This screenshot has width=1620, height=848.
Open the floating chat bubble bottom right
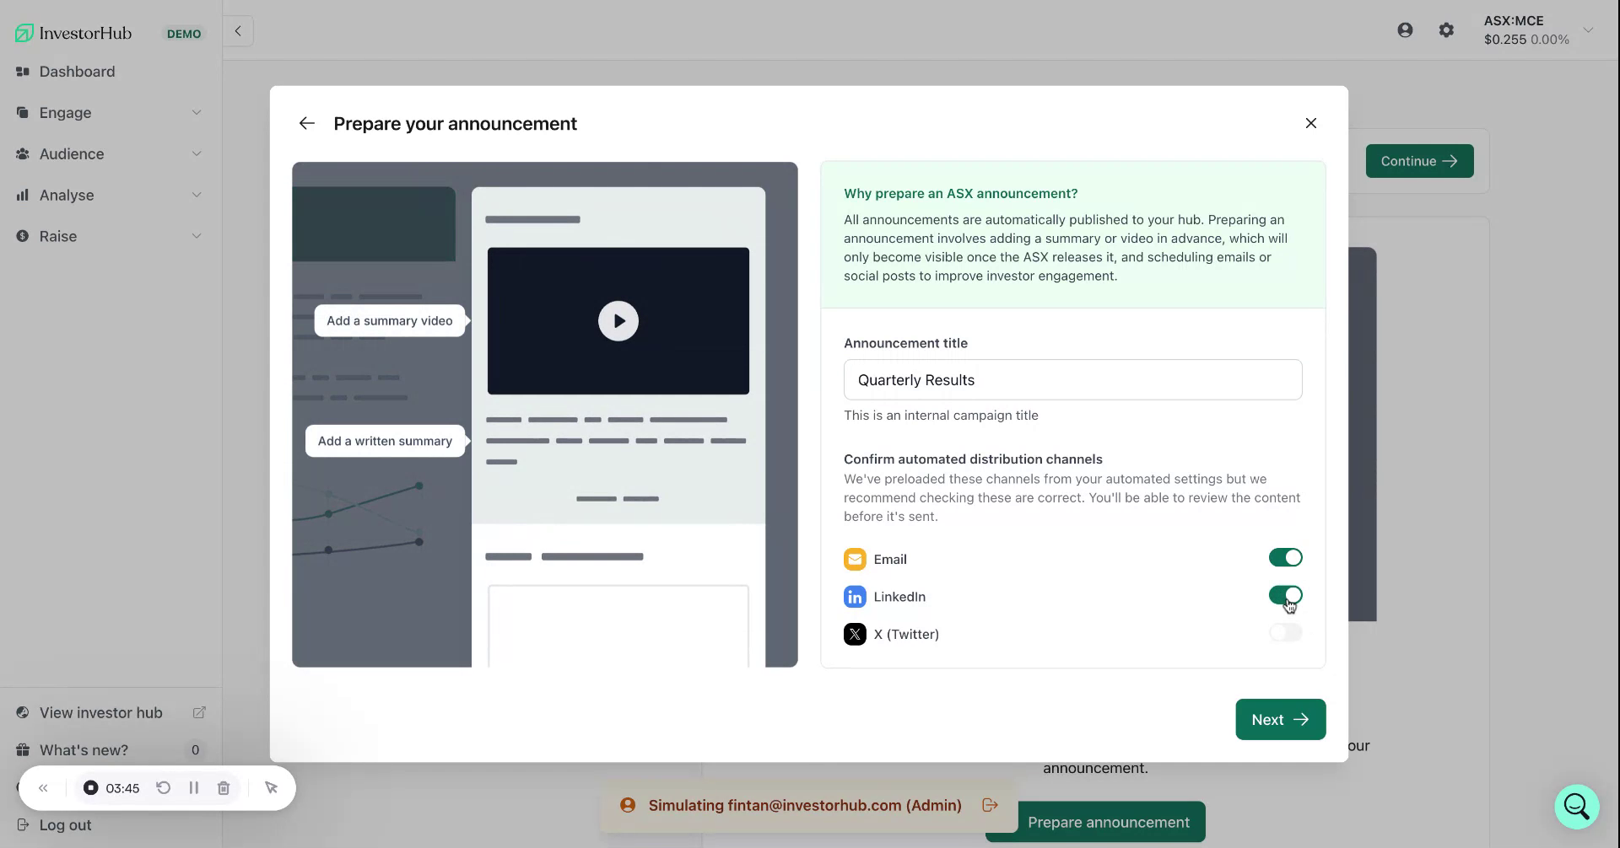point(1575,806)
